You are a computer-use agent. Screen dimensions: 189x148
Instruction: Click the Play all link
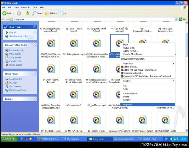pos(12,33)
